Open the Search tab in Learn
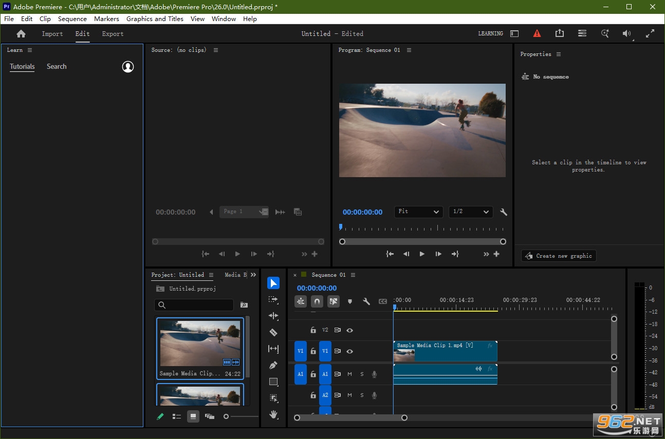The width and height of the screenshot is (665, 439). click(x=57, y=66)
